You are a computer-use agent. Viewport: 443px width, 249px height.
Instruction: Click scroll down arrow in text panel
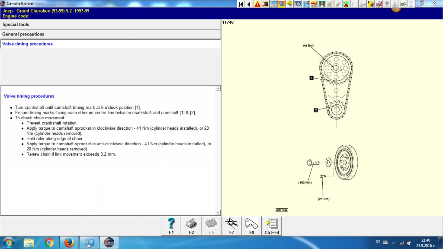click(x=218, y=212)
